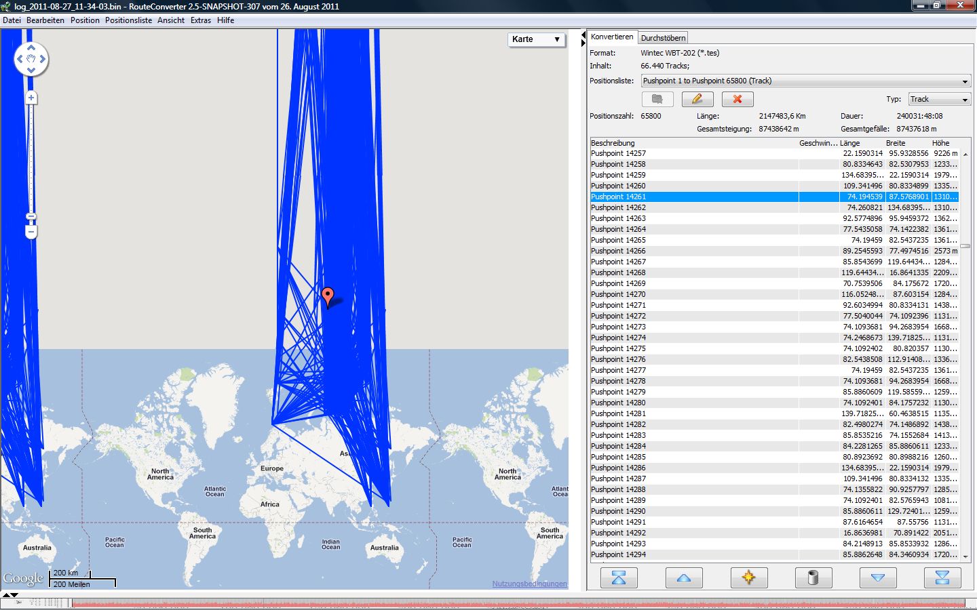Viewport: 977px width, 610px height.
Task: Click the red X delete list button
Action: (x=737, y=99)
